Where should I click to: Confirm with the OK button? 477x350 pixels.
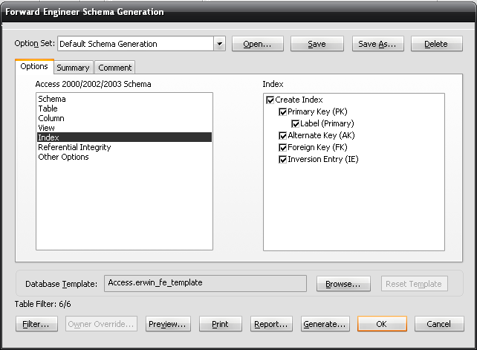click(382, 324)
